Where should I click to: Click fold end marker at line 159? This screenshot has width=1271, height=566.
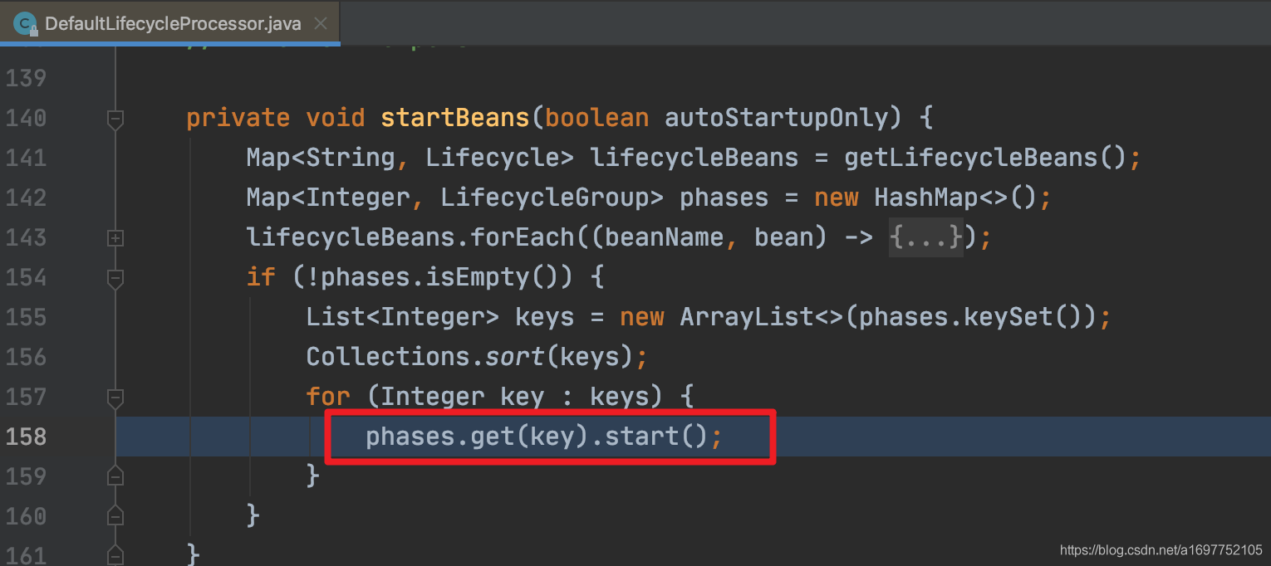[115, 476]
